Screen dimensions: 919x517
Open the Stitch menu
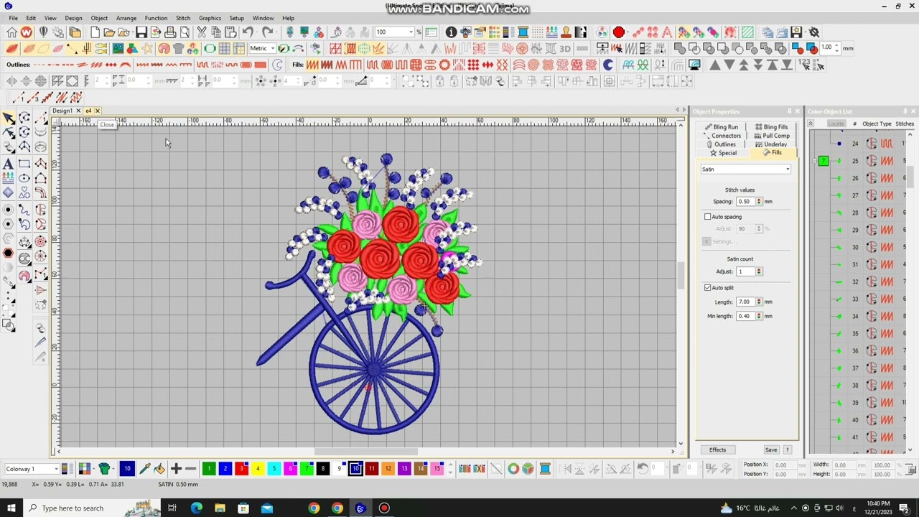point(183,18)
